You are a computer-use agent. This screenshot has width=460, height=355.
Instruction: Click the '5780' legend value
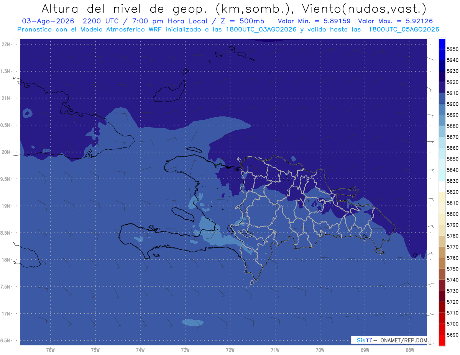click(x=453, y=236)
